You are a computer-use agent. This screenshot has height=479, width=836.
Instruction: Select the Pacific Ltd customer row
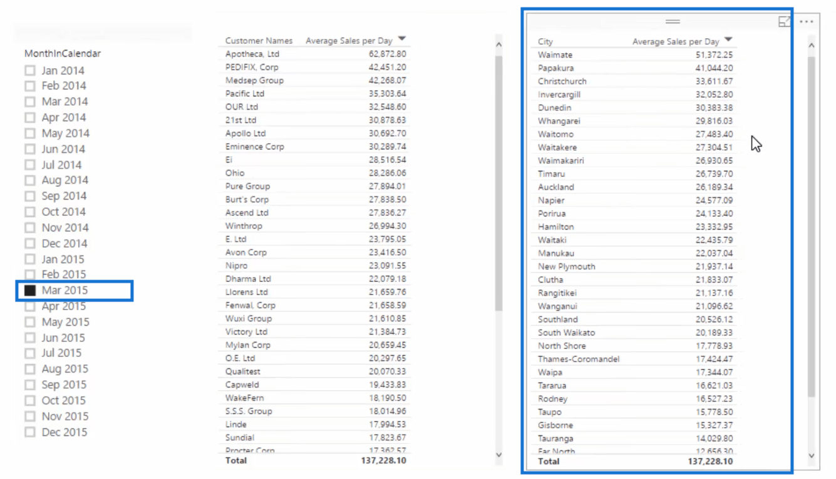pyautogui.click(x=316, y=94)
